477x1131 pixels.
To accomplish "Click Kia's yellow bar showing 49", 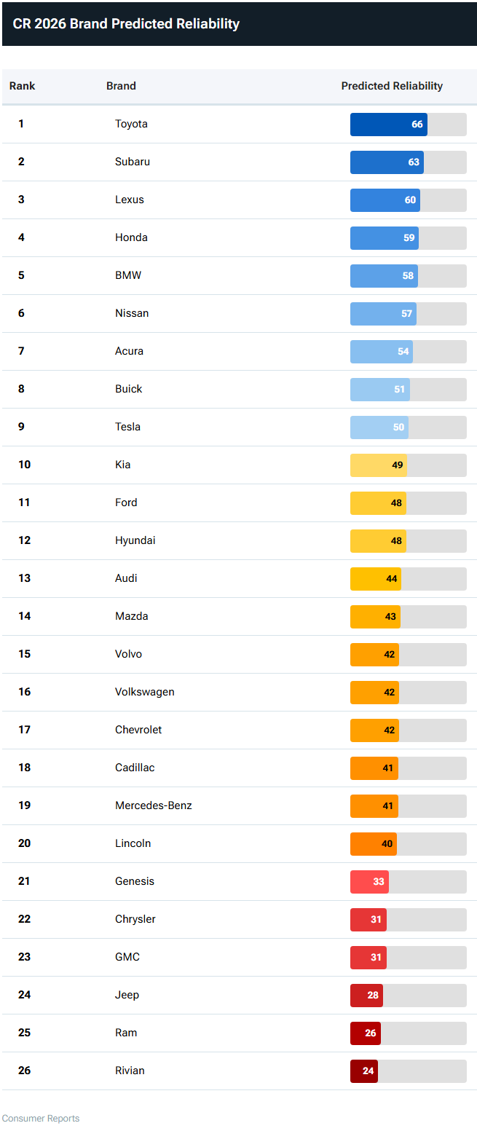I will point(379,465).
